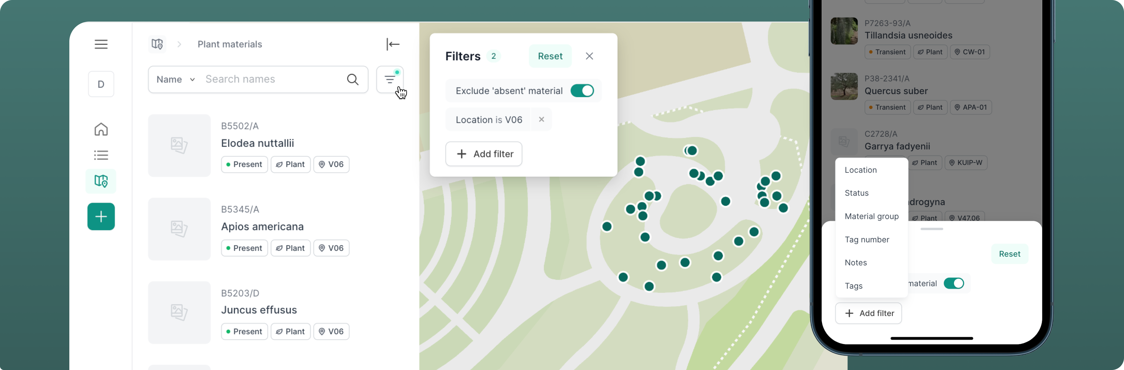Click the search magnifier icon
This screenshot has width=1124, height=370.
(352, 79)
